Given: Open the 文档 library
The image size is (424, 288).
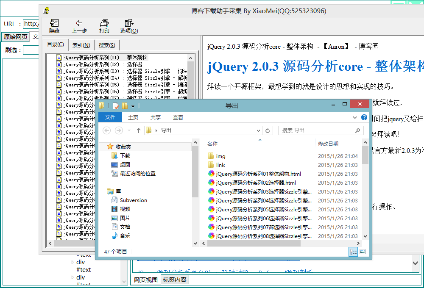Looking at the screenshot, I should [x=121, y=227].
